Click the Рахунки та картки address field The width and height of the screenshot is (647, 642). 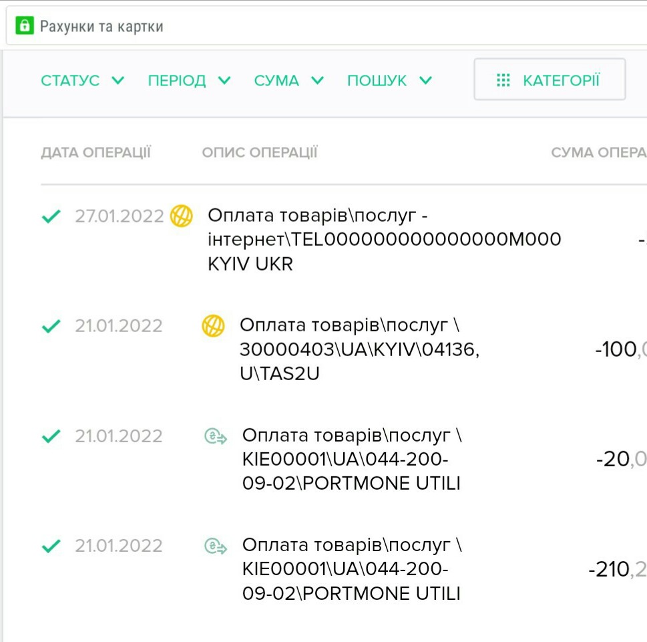click(326, 25)
